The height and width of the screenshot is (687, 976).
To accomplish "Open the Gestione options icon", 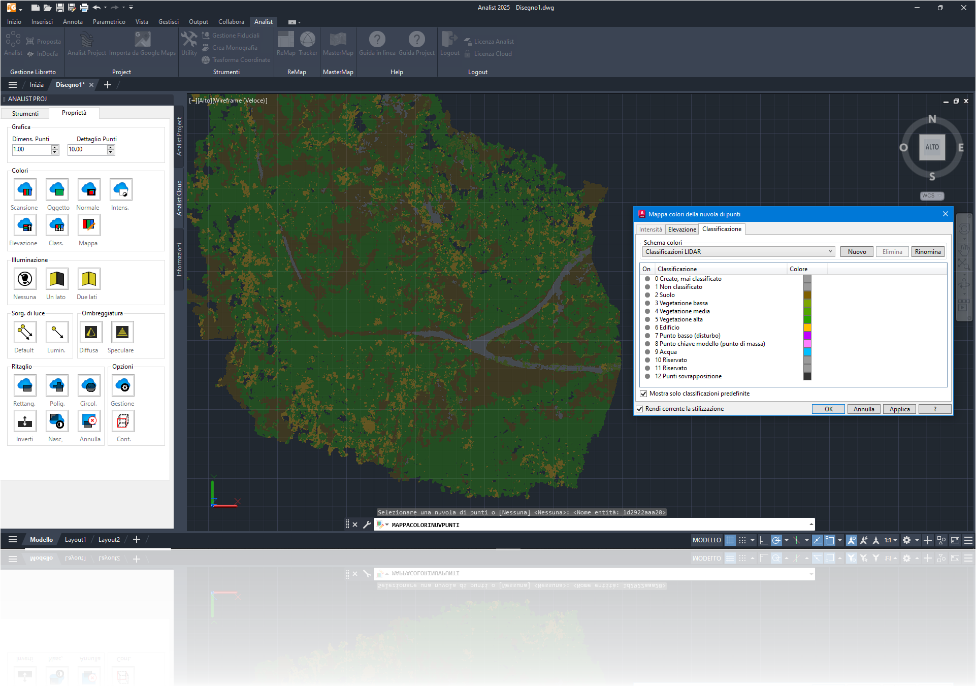I will coord(123,386).
